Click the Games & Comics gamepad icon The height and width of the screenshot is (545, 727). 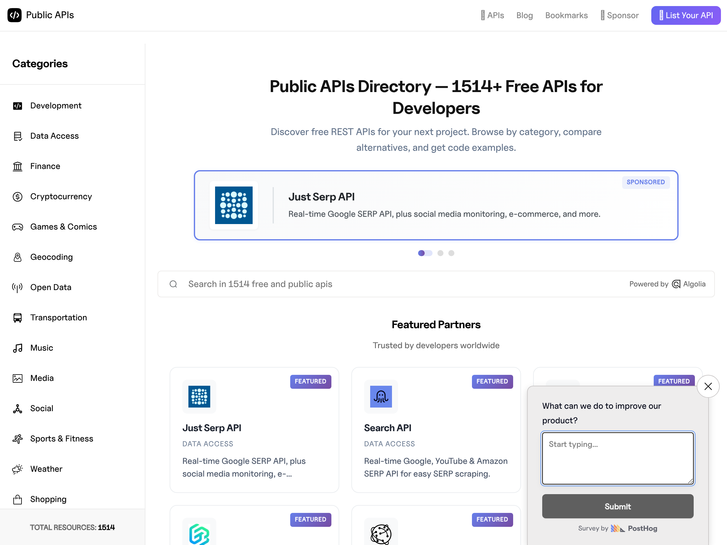[18, 227]
